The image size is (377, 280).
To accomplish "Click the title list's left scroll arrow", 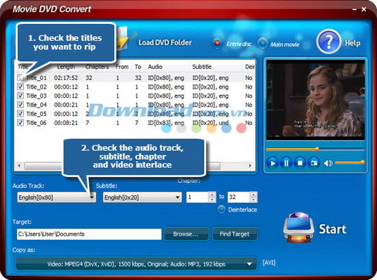I will tap(19, 165).
